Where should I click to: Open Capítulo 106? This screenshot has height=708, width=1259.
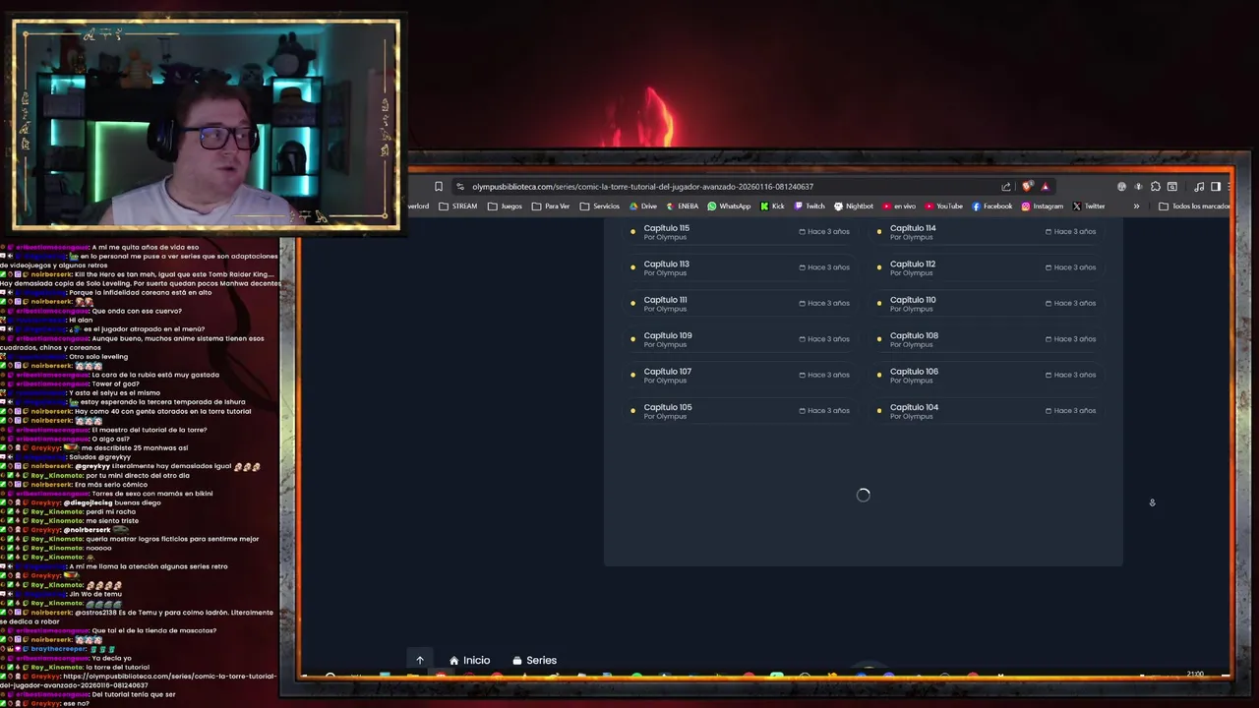coord(987,376)
